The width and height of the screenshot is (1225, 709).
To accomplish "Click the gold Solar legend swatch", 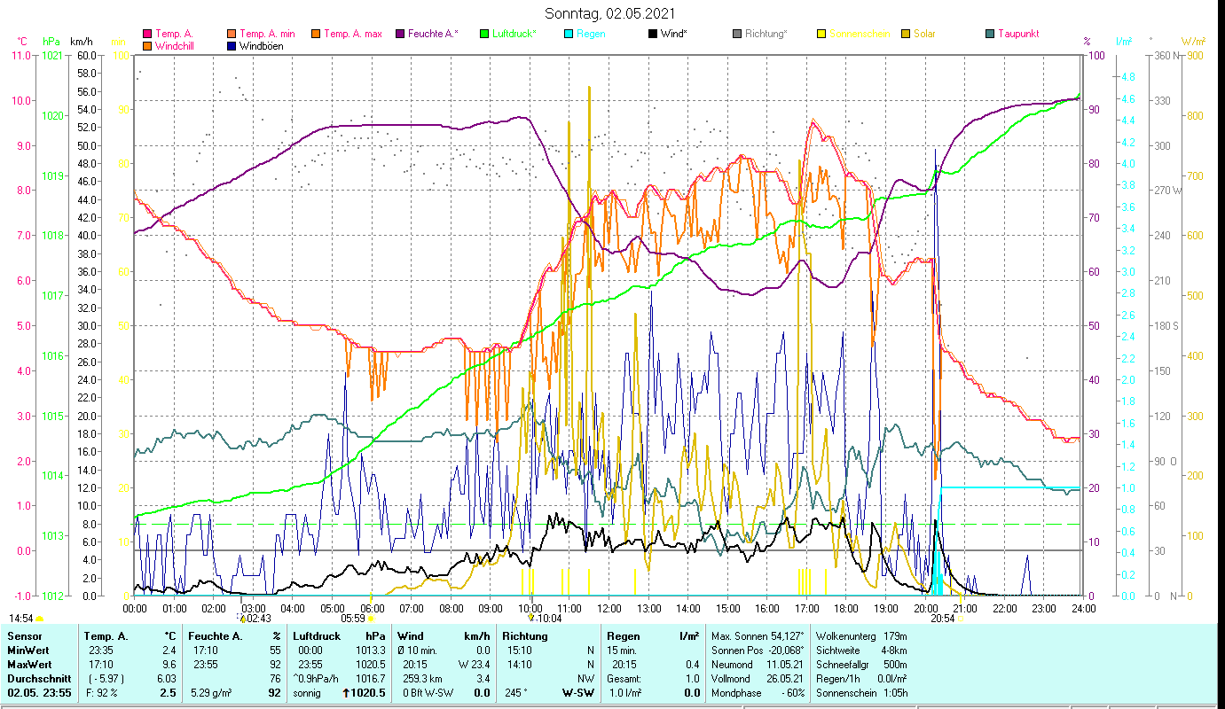I will pyautogui.click(x=906, y=34).
